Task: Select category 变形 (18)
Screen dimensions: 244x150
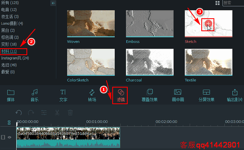Action: coord(9,44)
